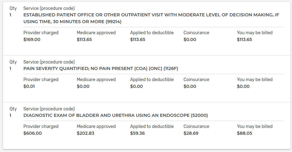Click the $113.65 you may be billed amount
The width and height of the screenshot is (292, 152).
pyautogui.click(x=244, y=39)
